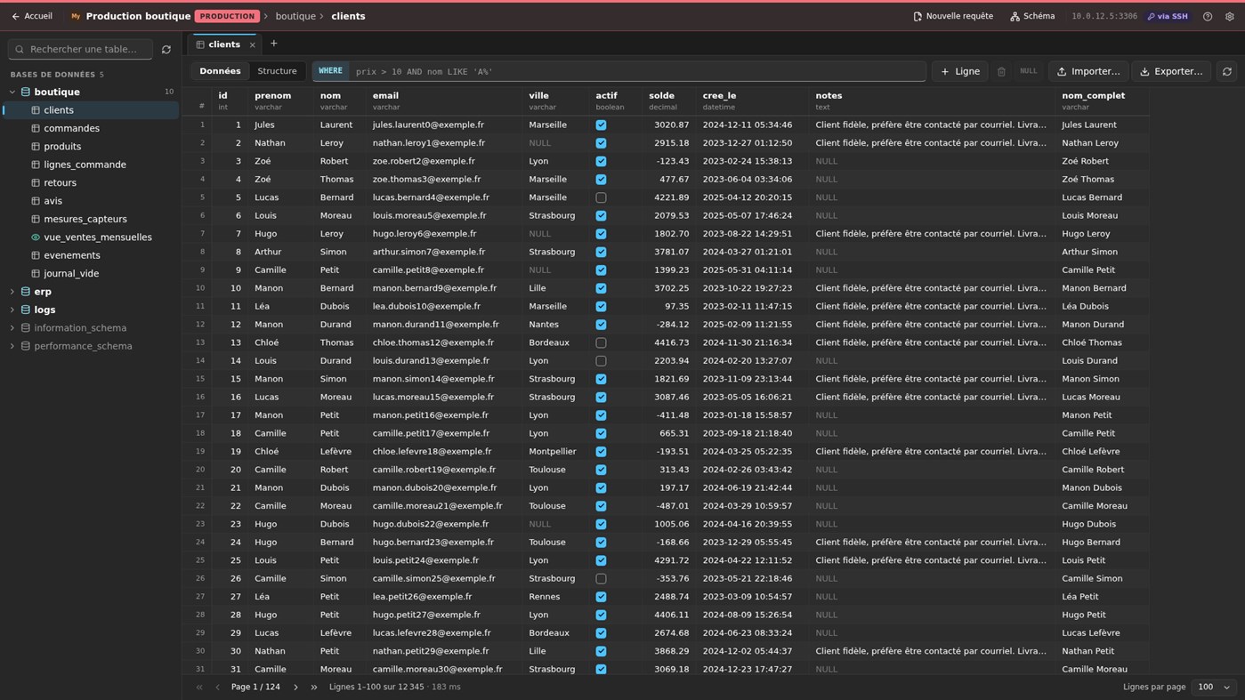
Task: Go to next page arrow
Action: pos(295,687)
